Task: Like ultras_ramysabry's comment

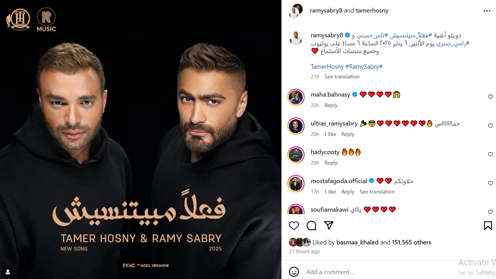Action: pos(490,126)
